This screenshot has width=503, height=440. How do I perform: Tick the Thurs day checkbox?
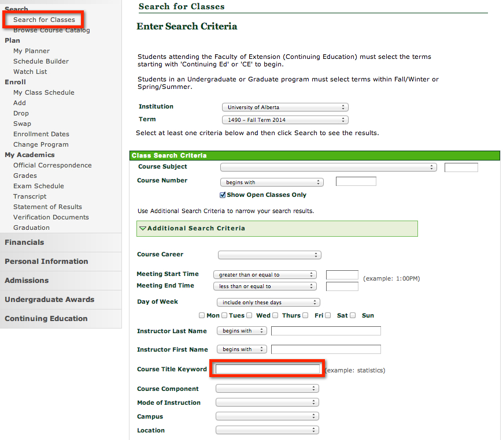(x=276, y=315)
